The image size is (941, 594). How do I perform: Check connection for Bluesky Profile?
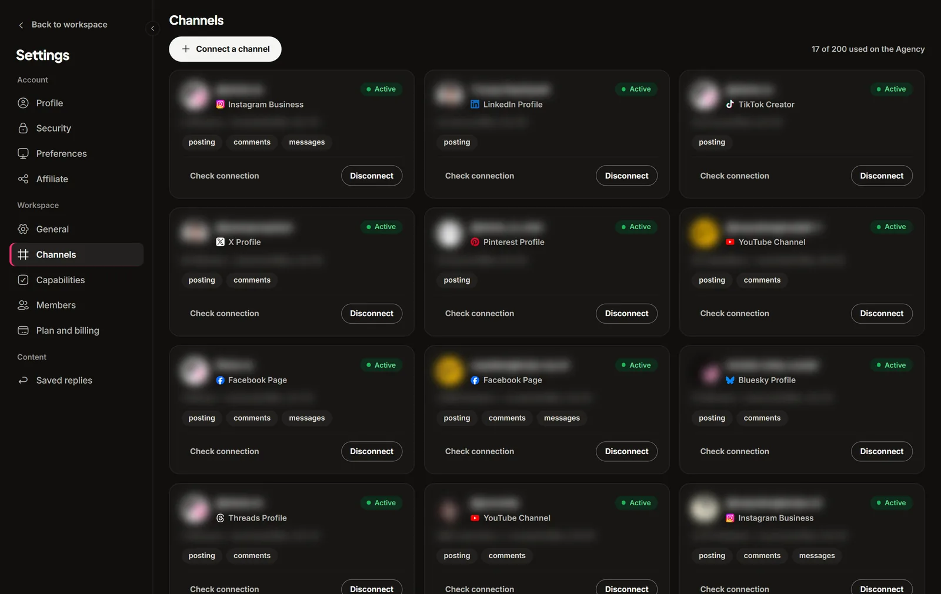[x=735, y=451]
